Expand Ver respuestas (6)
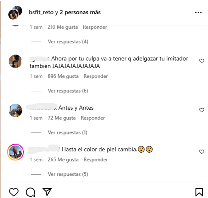Screen dimensions: 208x198 68,91
